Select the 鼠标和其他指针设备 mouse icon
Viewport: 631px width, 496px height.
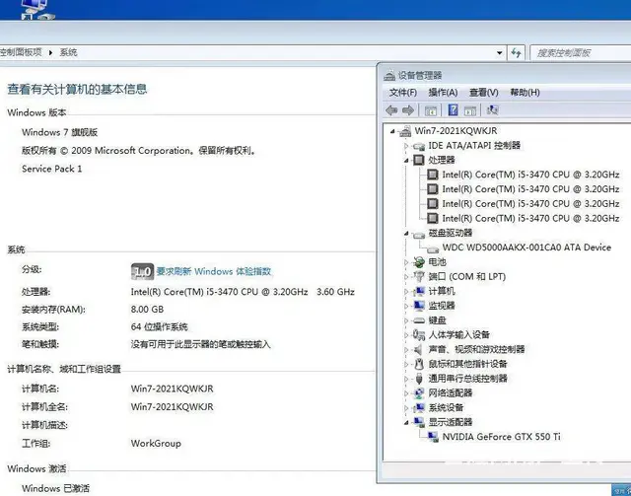click(x=419, y=364)
